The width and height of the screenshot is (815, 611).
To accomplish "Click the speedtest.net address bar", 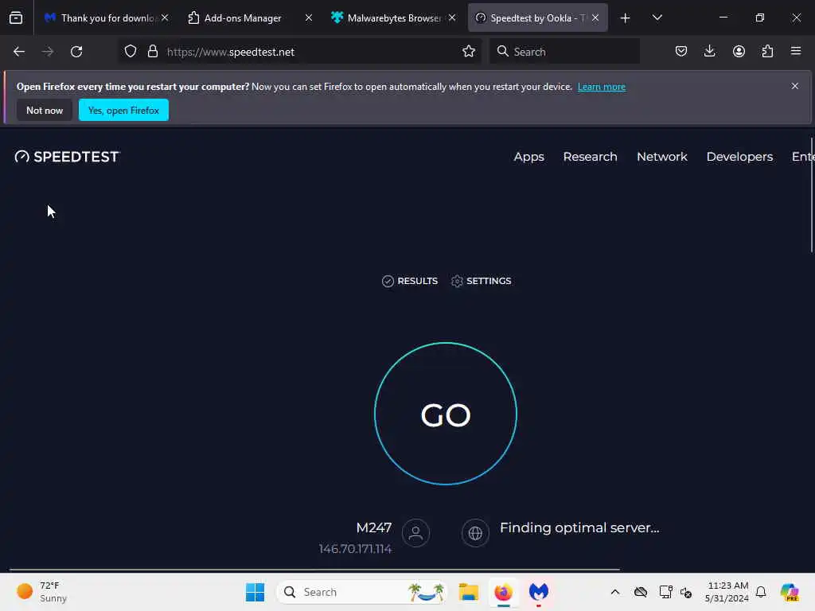I will click(300, 52).
